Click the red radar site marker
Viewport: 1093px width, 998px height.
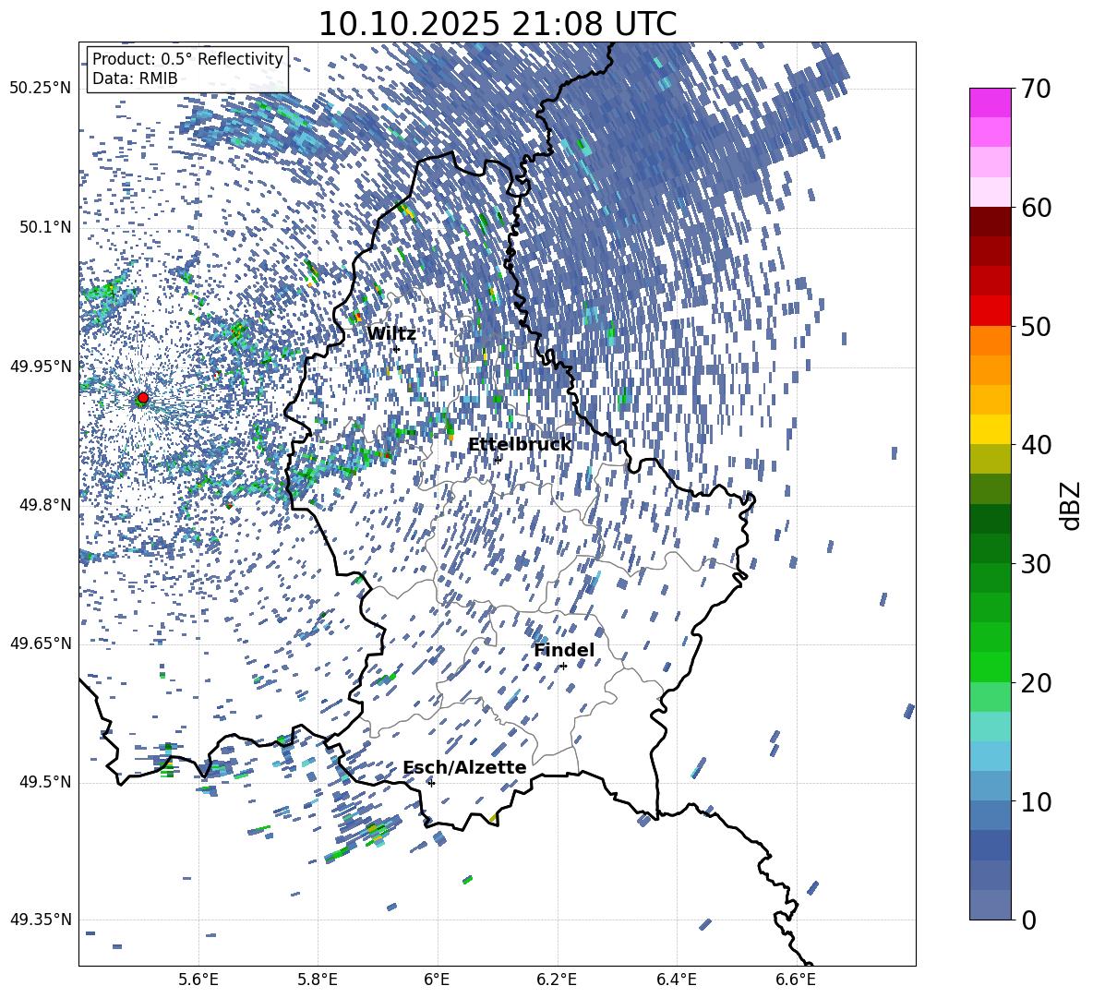click(x=143, y=398)
